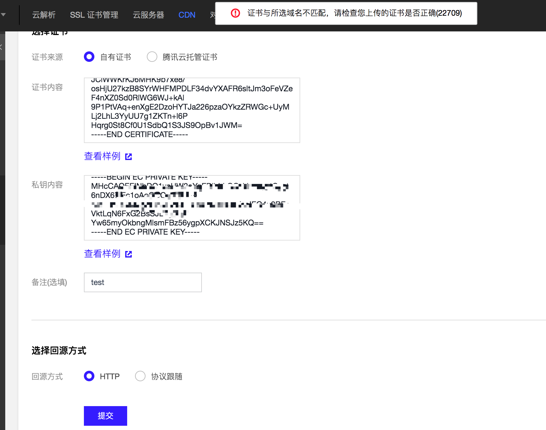The height and width of the screenshot is (430, 546).
Task: Click into the 证书内容 text area
Action: click(x=192, y=110)
